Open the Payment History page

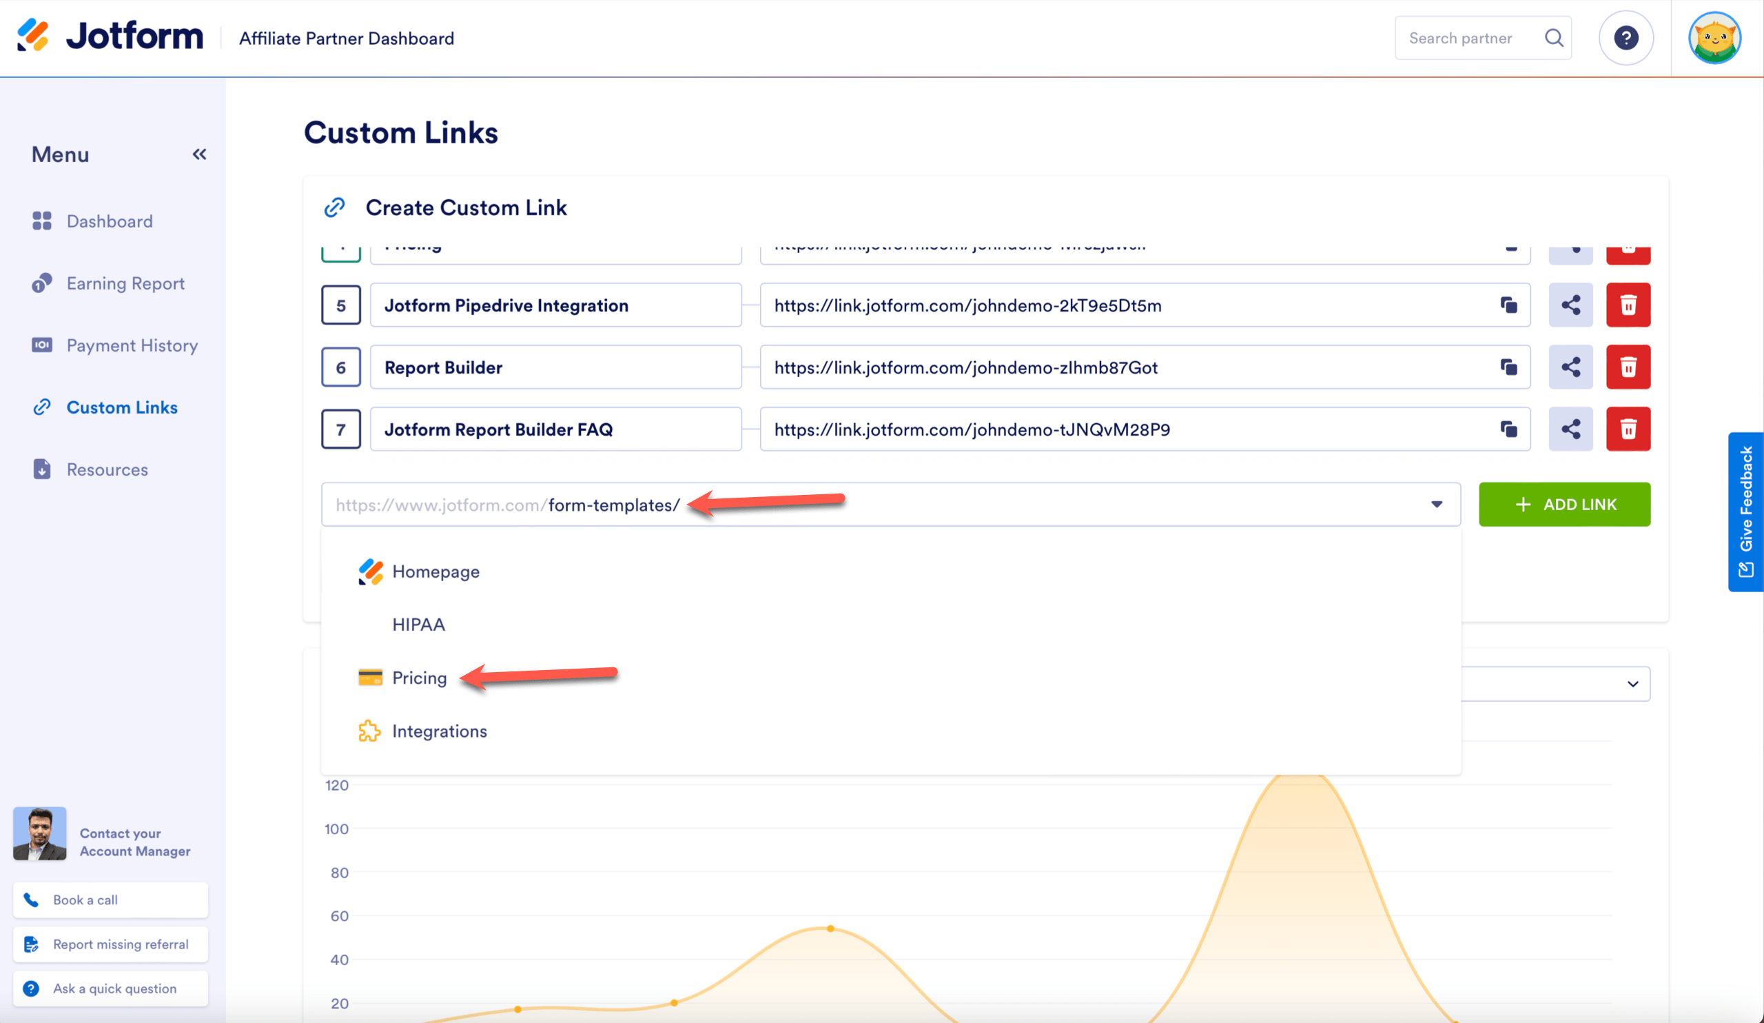tap(132, 345)
